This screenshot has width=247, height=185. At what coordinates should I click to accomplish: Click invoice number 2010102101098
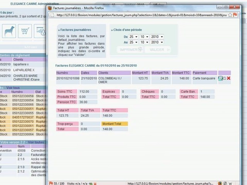pyautogui.click(x=68, y=78)
